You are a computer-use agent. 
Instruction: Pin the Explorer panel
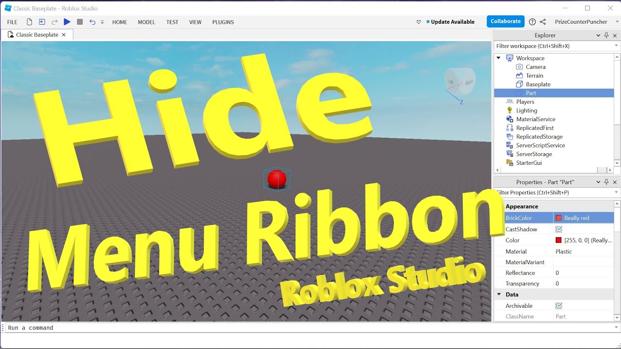[x=606, y=35]
